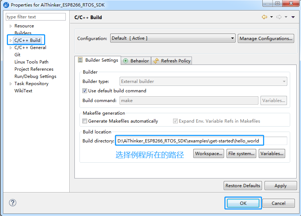301x216 pixels.
Task: Click the Build directory path field
Action: click(x=201, y=141)
